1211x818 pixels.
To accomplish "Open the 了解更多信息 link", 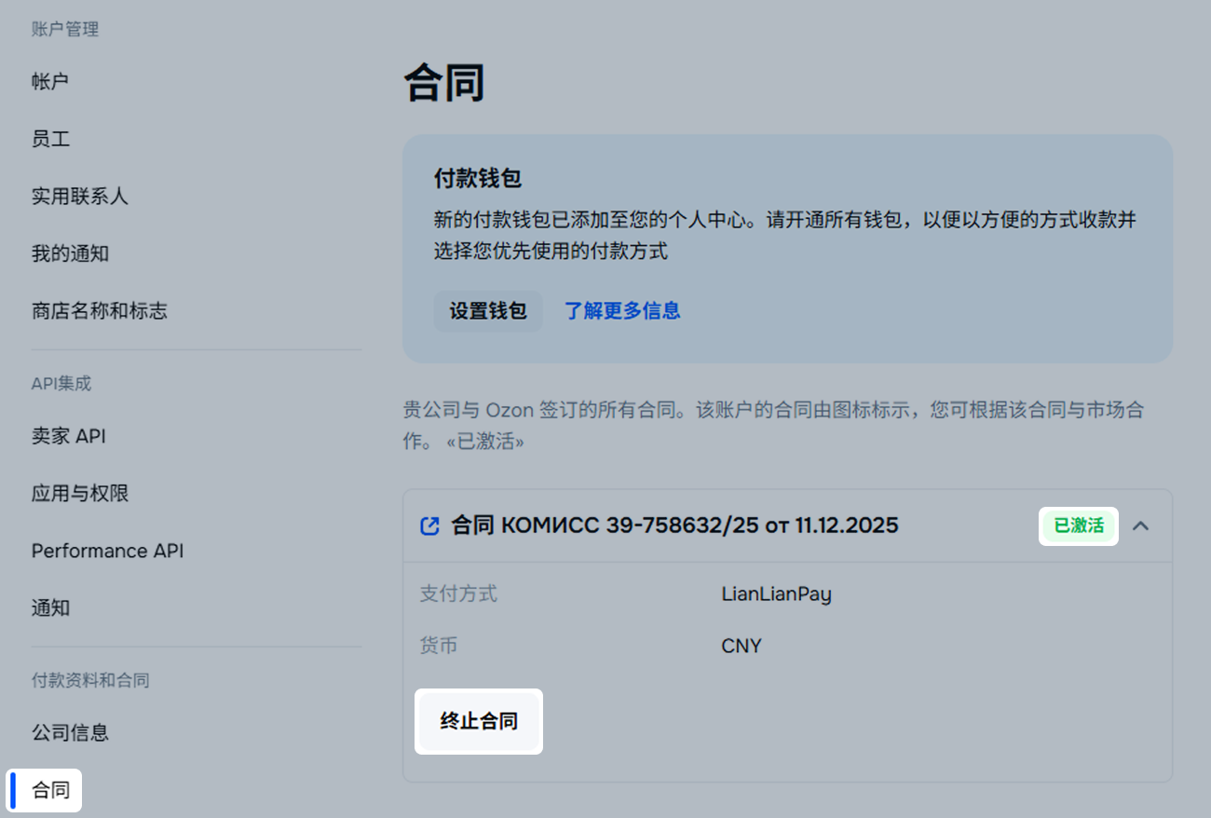I will 622,311.
